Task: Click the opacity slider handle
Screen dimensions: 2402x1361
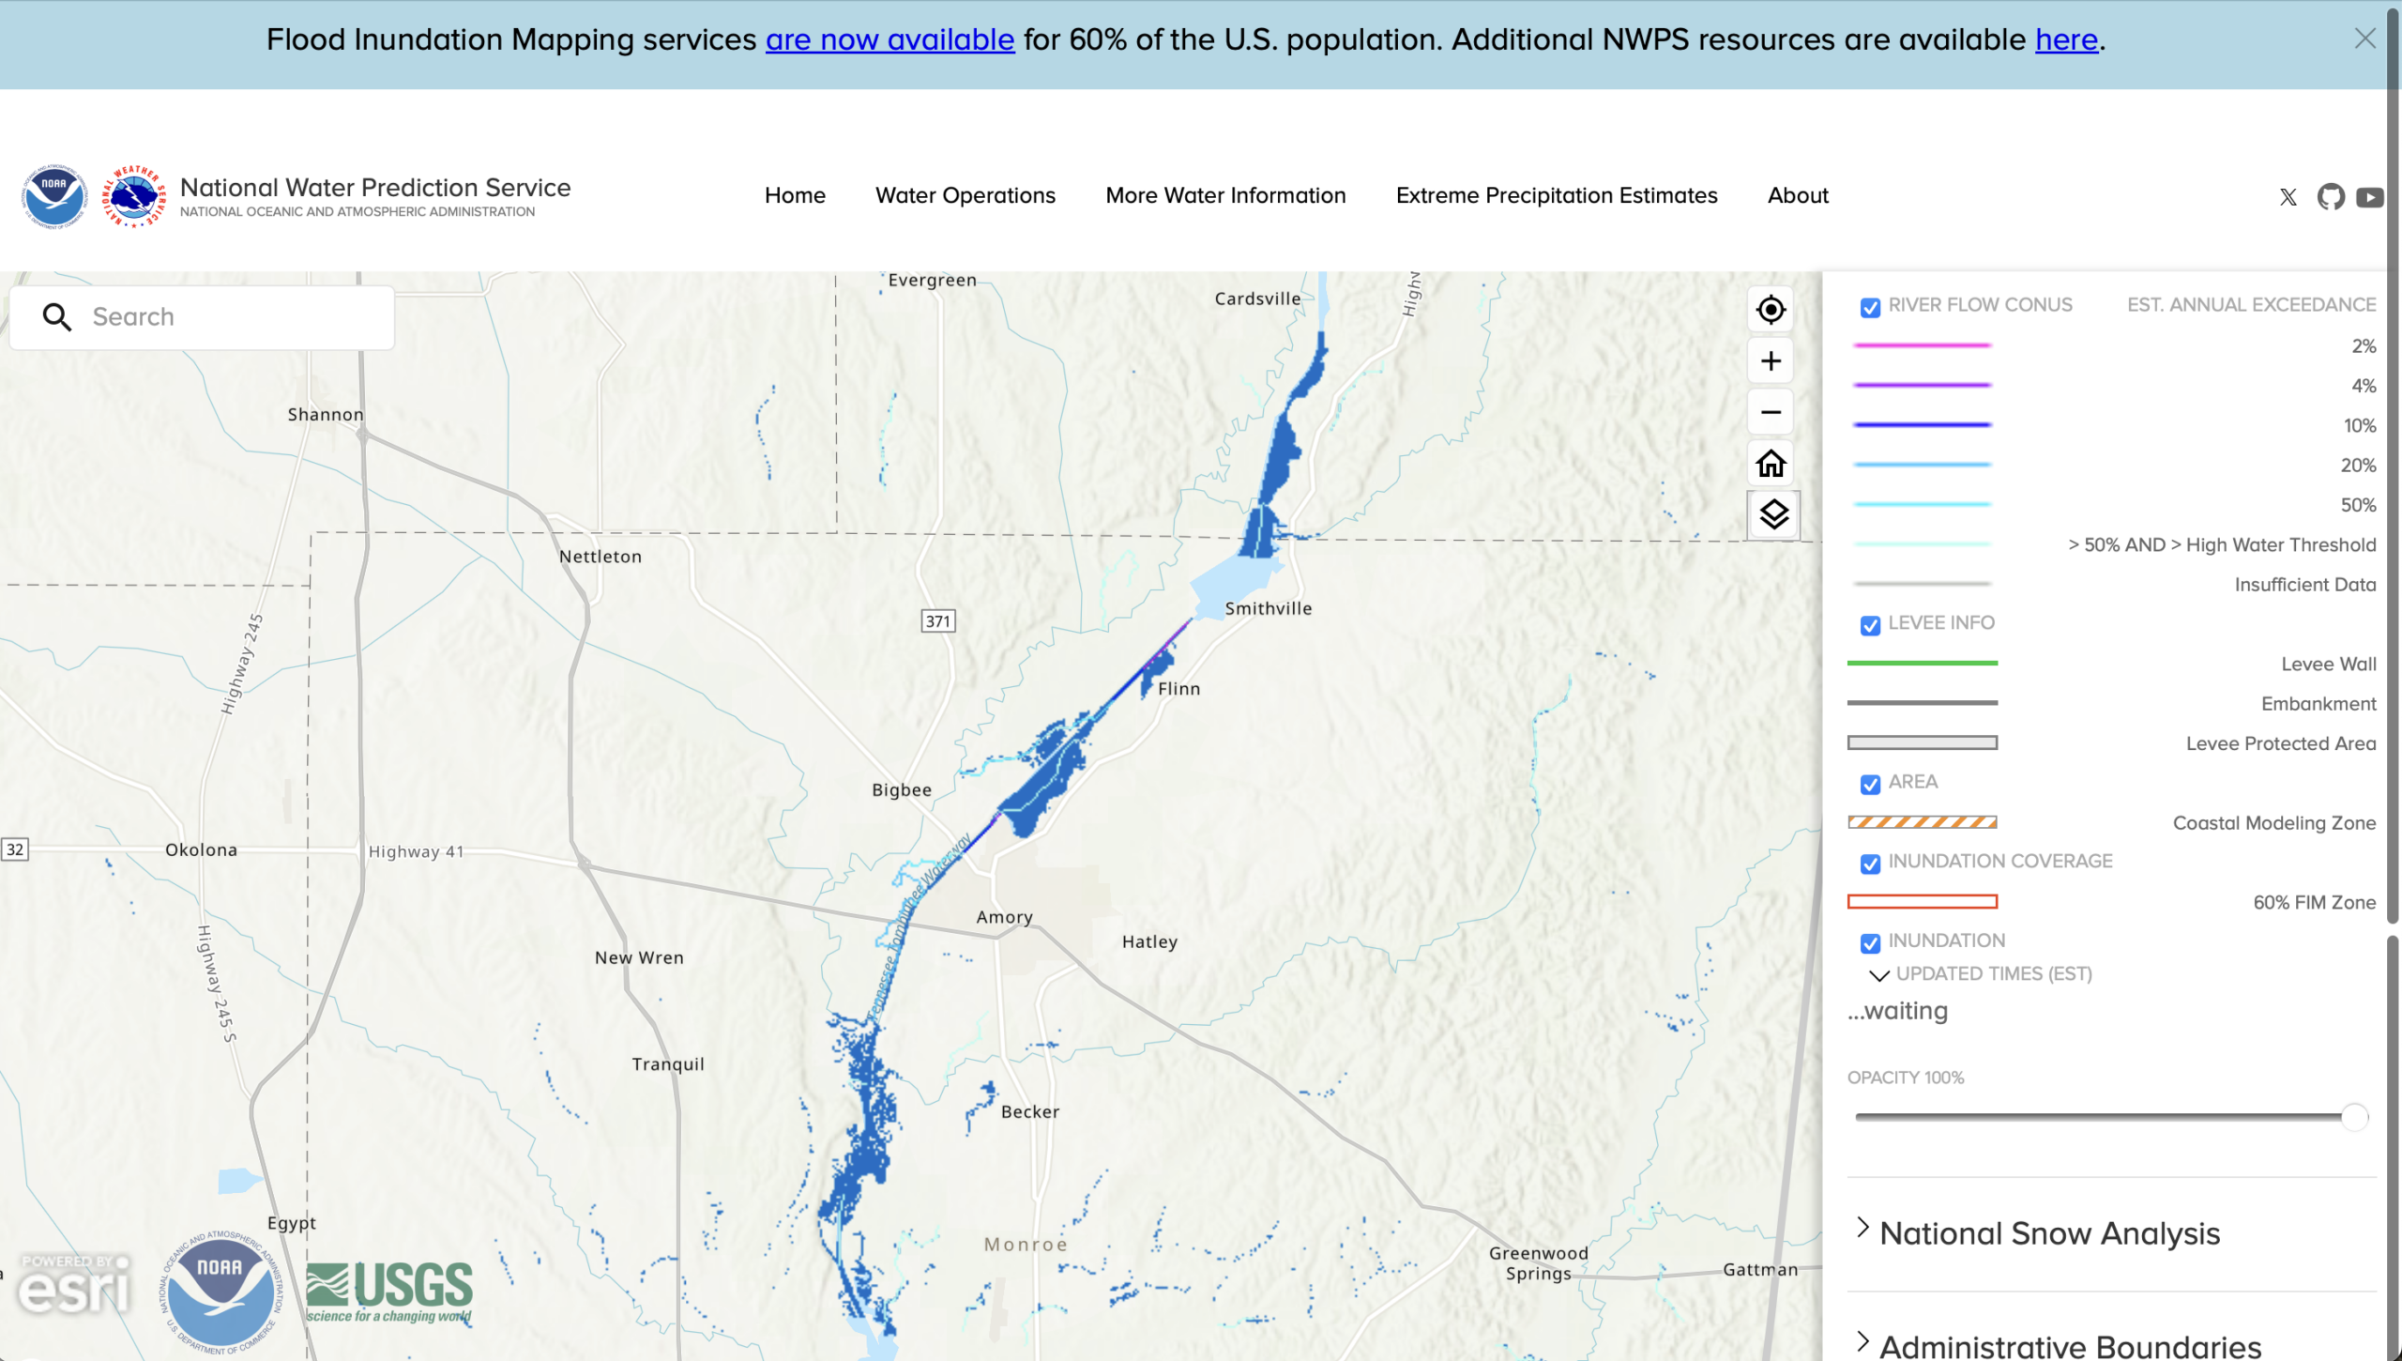Action: click(x=2354, y=1117)
